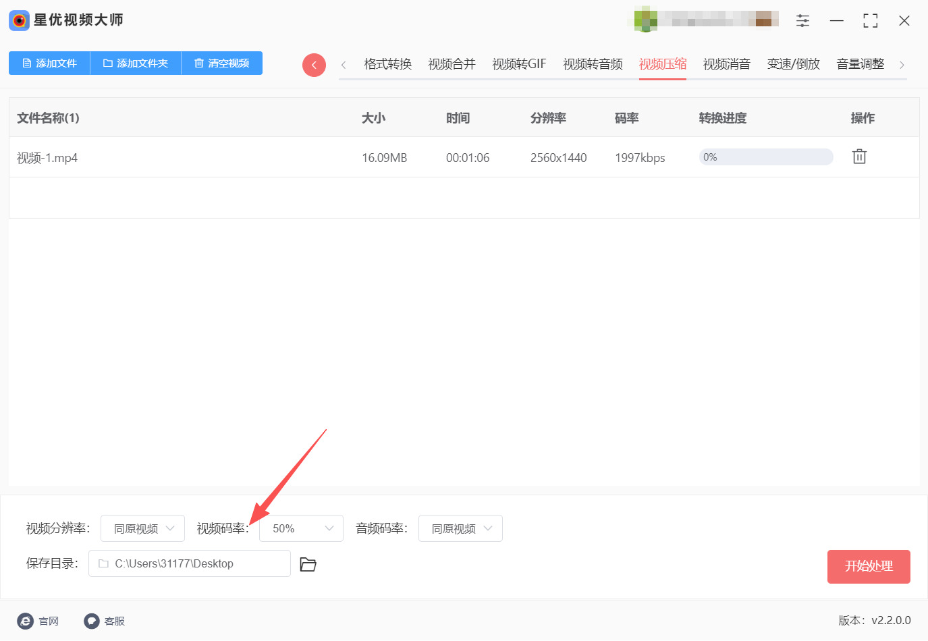Switch to the 音量调整 tab
The image size is (928, 641).
pyautogui.click(x=861, y=64)
